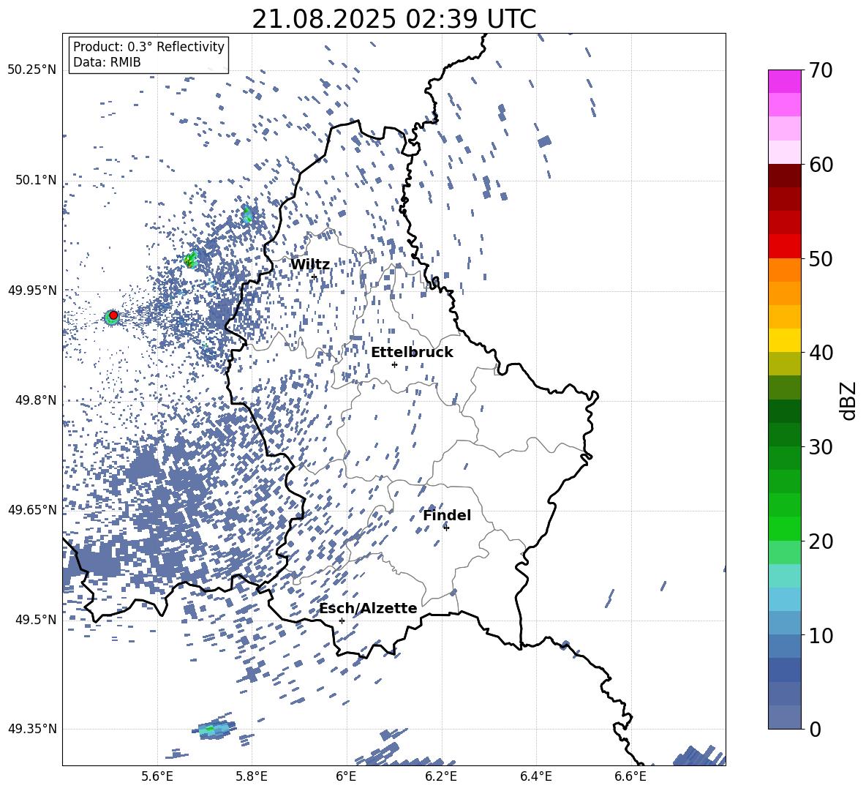Click the longitude label 6.6°E
The image size is (866, 791).
click(x=630, y=776)
